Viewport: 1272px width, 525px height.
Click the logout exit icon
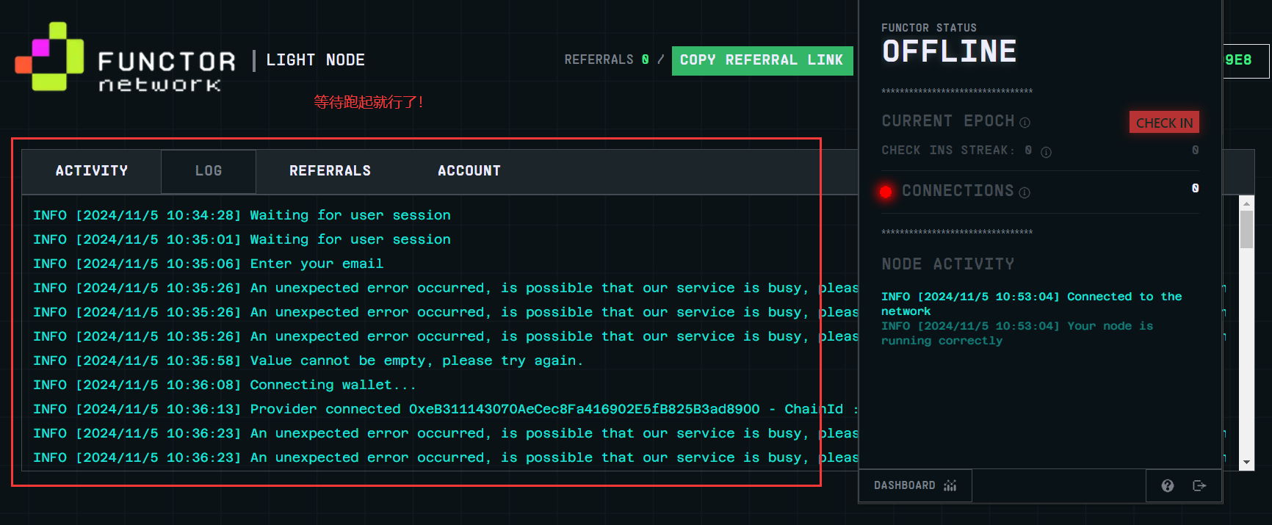tap(1199, 485)
